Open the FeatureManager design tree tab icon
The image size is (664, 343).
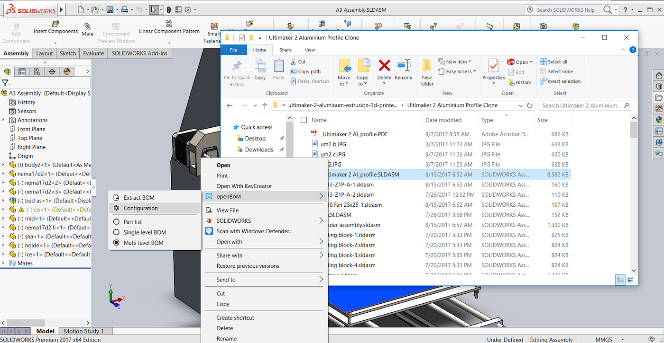7,72
